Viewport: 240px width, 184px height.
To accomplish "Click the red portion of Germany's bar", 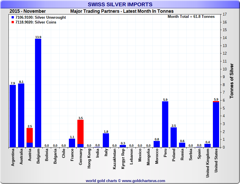I will 80,132.
